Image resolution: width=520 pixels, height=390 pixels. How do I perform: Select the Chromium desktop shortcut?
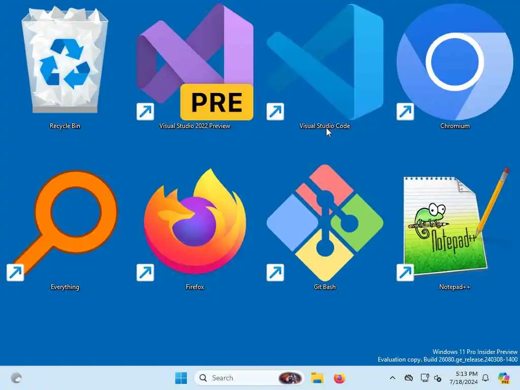455,62
